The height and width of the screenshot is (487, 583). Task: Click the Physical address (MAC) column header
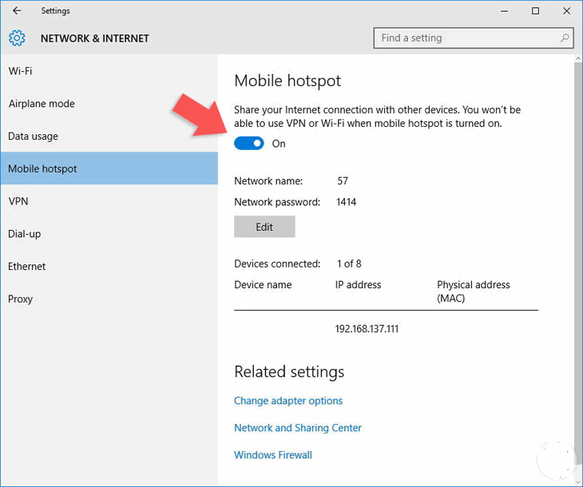pos(474,291)
